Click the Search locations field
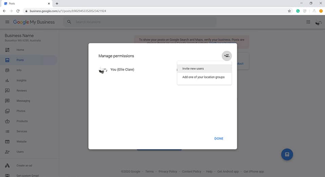 [140, 22]
